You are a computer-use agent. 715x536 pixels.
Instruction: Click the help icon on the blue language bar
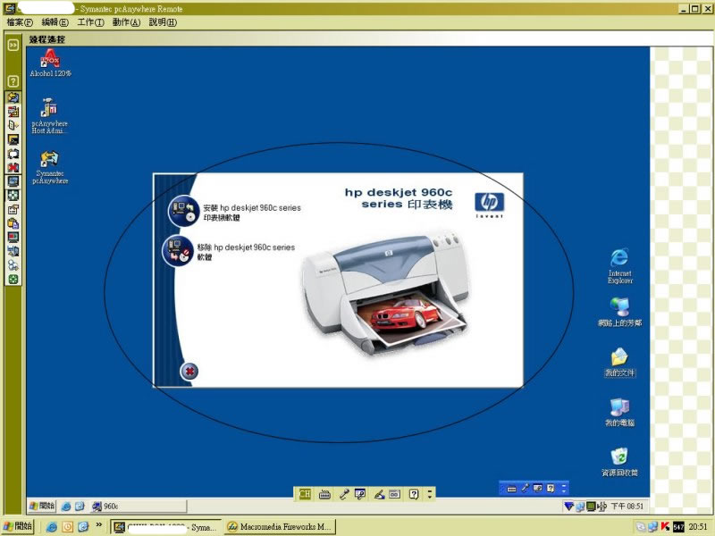[551, 489]
